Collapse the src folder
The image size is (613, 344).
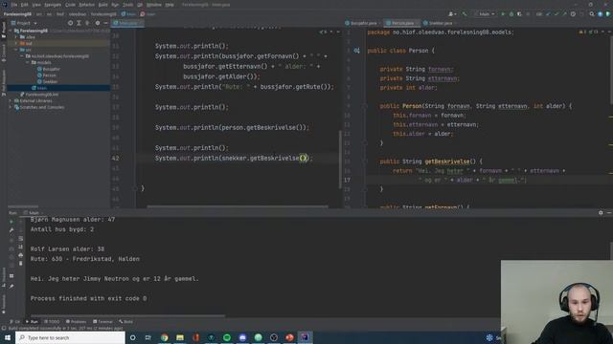(x=16, y=50)
